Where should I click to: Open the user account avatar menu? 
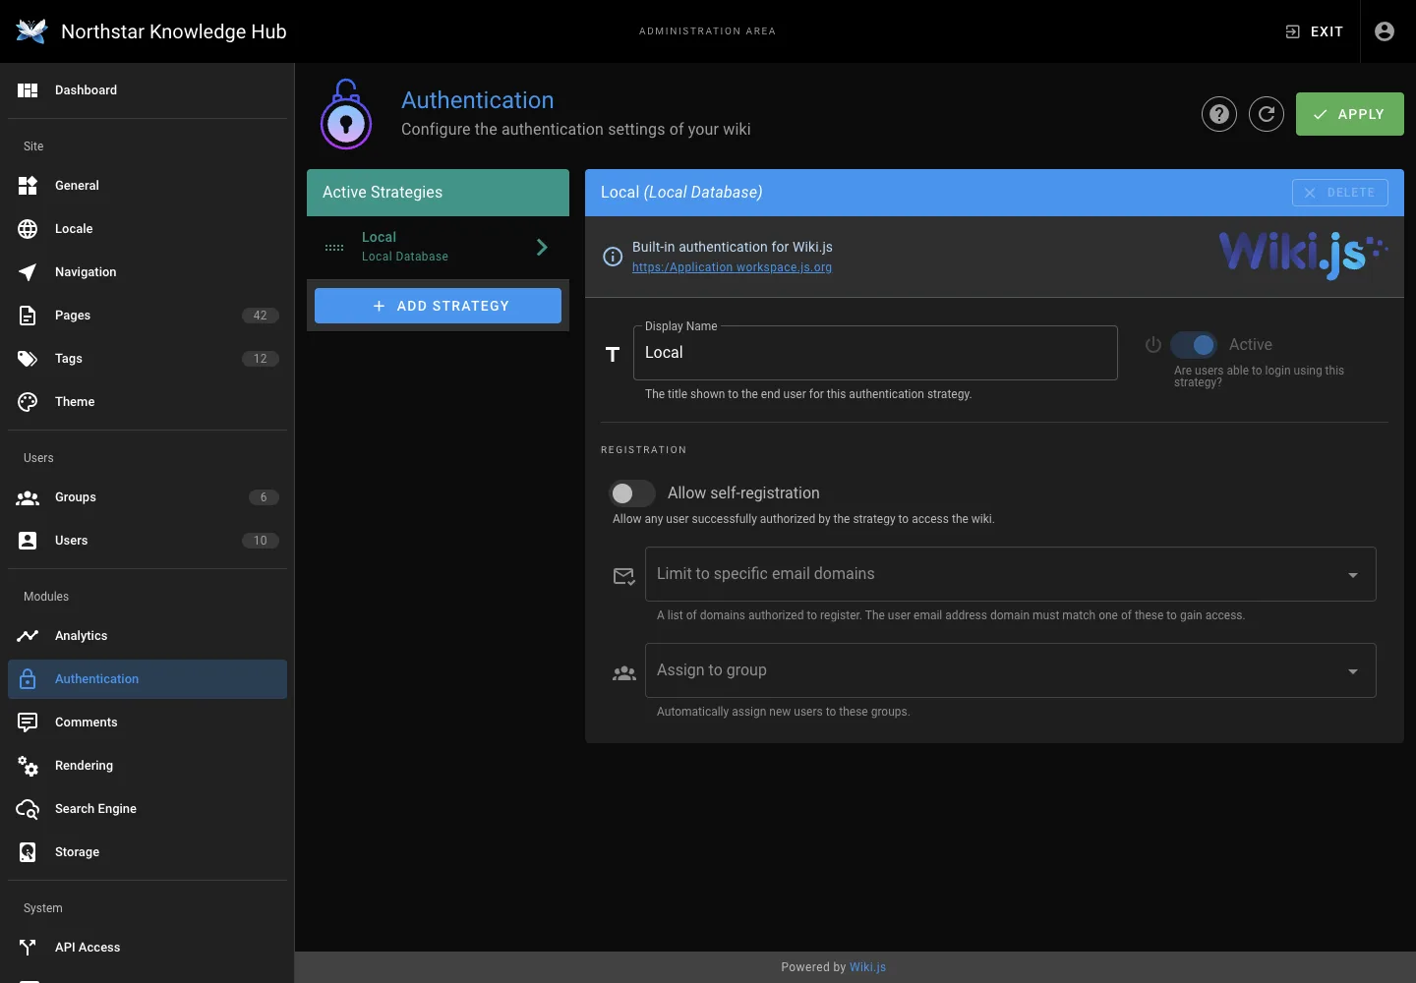coord(1385,31)
